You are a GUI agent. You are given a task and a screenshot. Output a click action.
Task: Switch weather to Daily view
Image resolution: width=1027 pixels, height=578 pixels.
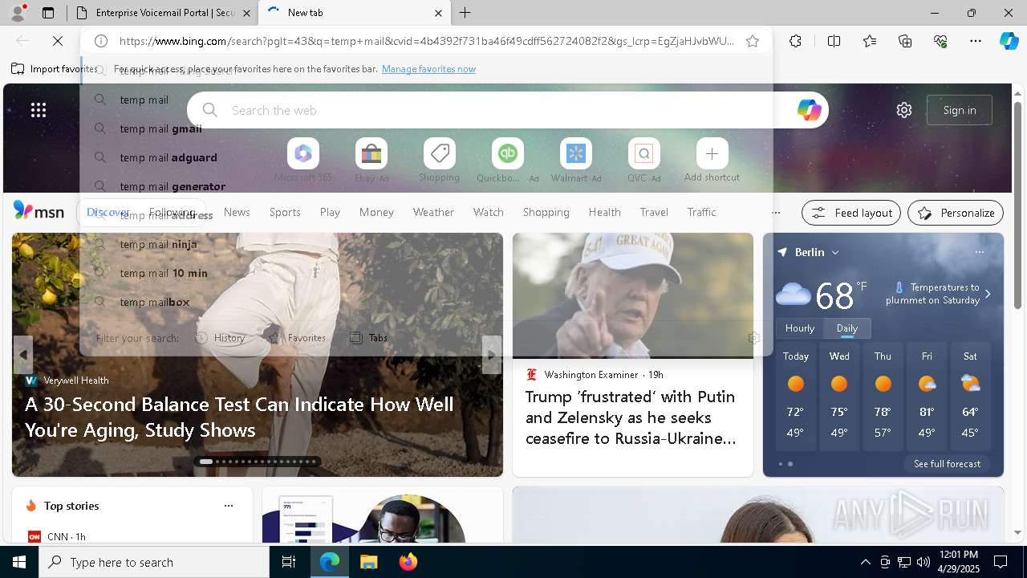847,328
